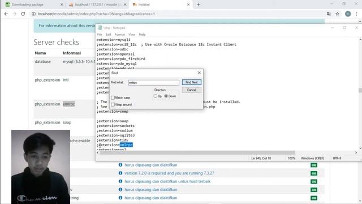Go back using the browser back arrow
Image resolution: width=362 pixels, height=204 pixels.
point(6,14)
